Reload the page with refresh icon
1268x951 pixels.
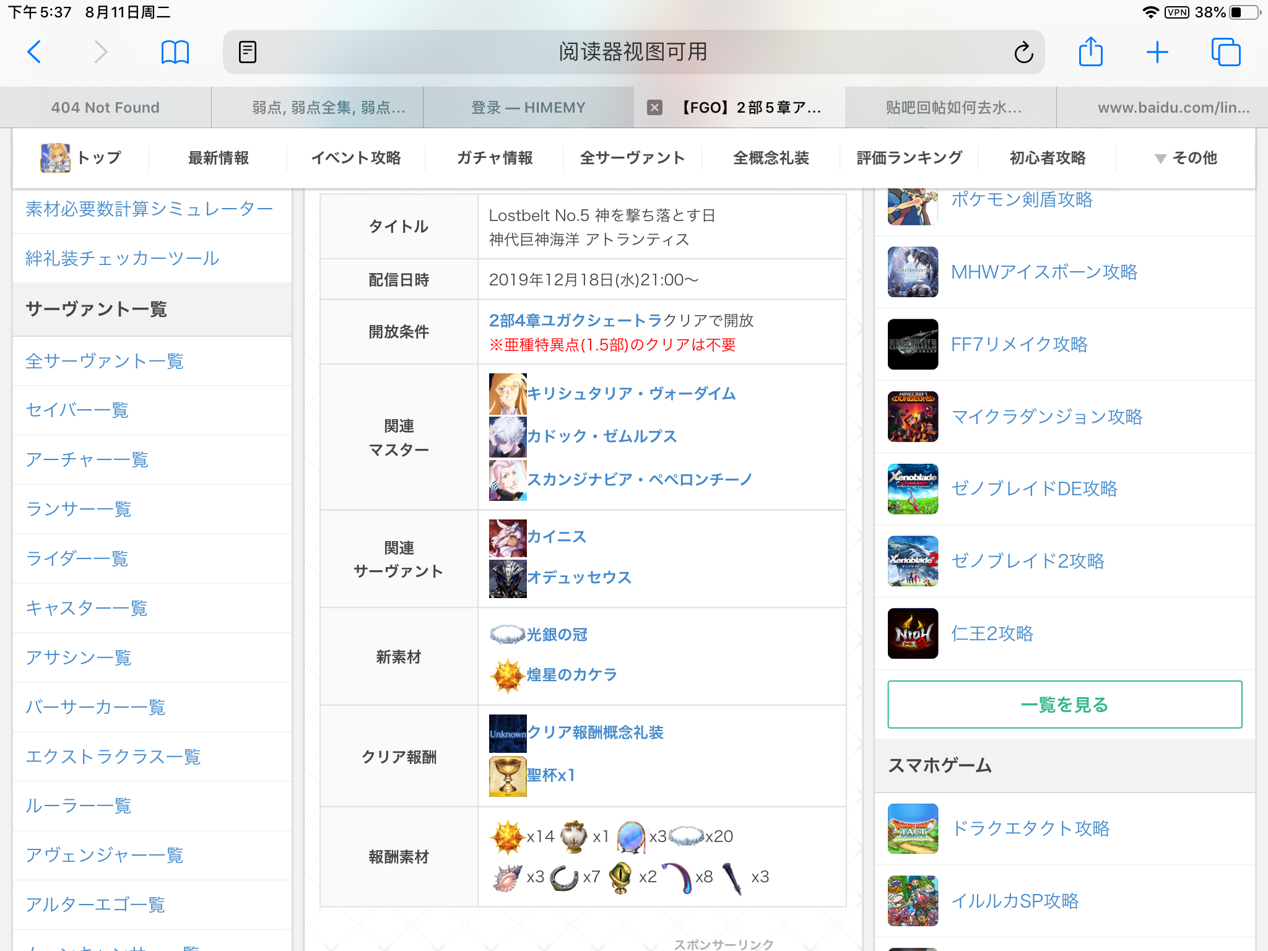pyautogui.click(x=1023, y=52)
